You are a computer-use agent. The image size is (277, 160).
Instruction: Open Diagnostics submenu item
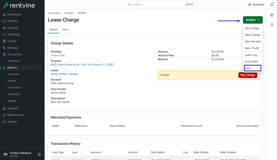pos(13,94)
